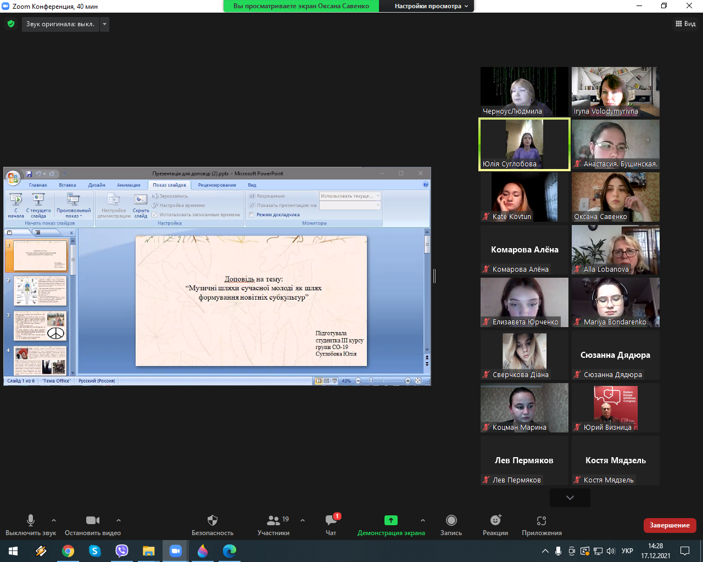Open Разрешение combo box

(x=350, y=196)
